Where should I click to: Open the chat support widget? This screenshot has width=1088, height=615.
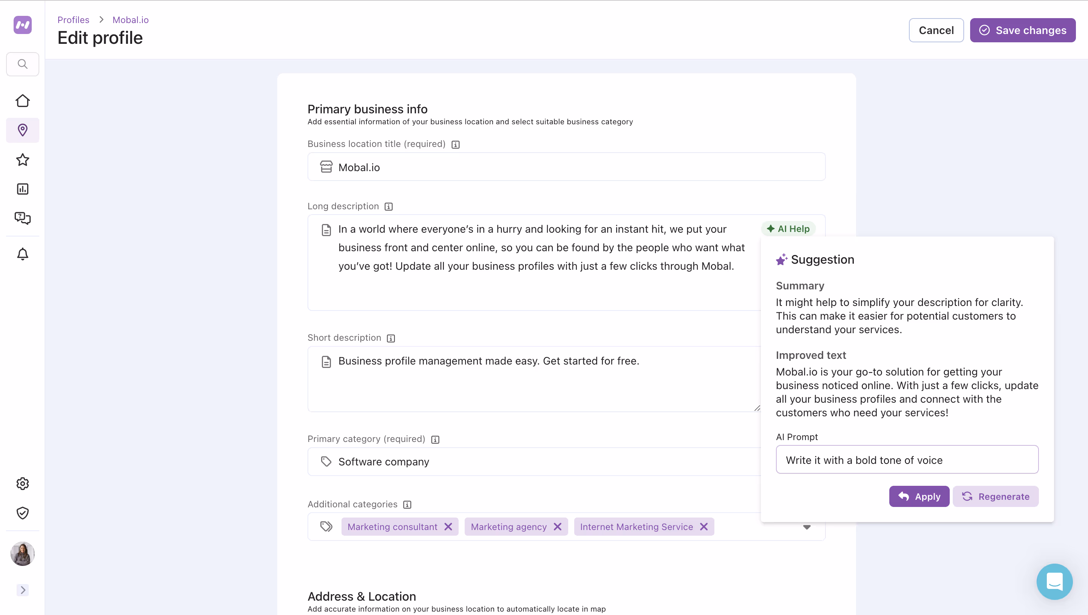click(1054, 582)
